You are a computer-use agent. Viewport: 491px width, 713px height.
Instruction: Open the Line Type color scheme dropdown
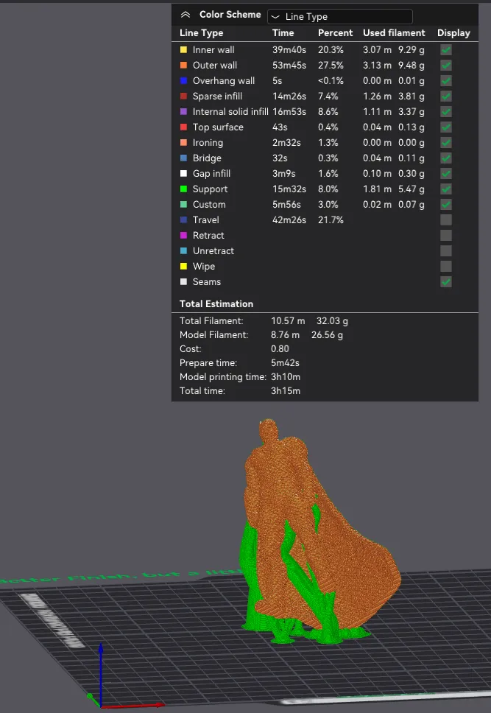pos(340,16)
